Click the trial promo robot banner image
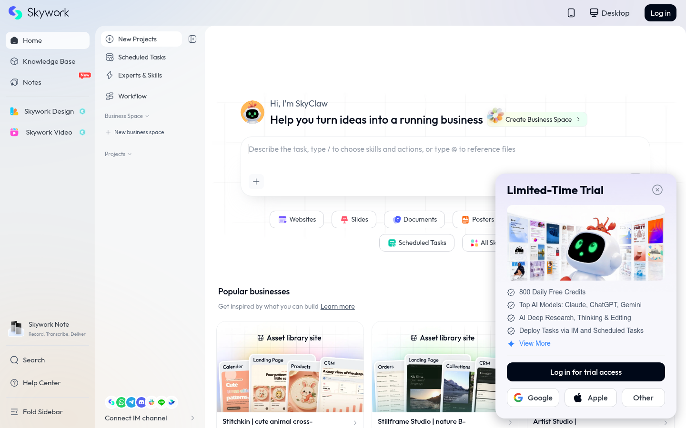686x428 pixels. tap(586, 243)
